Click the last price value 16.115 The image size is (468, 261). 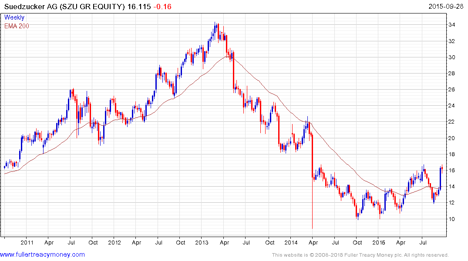click(139, 7)
